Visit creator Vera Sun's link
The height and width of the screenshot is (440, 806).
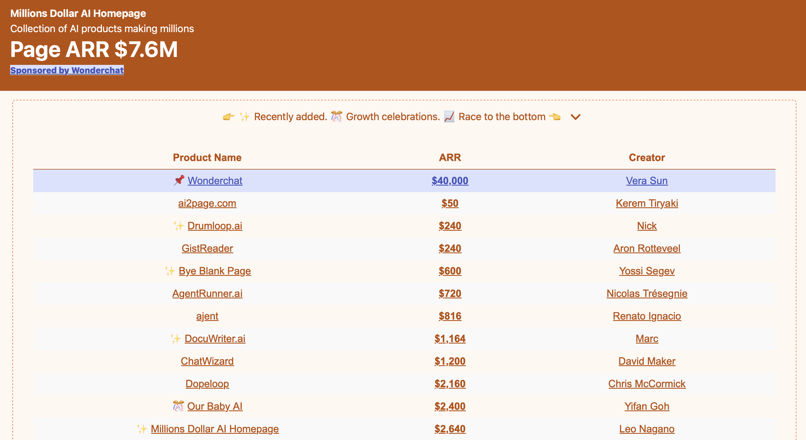pyautogui.click(x=647, y=181)
